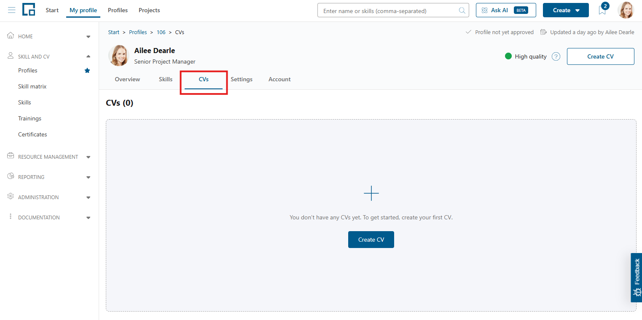Open the Account tab
The width and height of the screenshot is (642, 320).
click(x=279, y=79)
